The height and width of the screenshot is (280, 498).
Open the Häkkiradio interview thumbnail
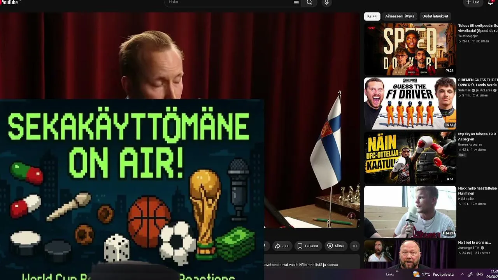tap(410, 212)
